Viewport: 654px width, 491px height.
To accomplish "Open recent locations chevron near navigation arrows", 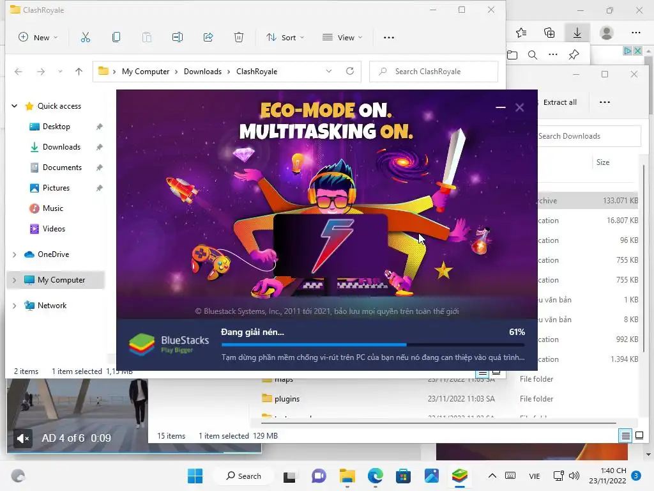I will [60, 72].
